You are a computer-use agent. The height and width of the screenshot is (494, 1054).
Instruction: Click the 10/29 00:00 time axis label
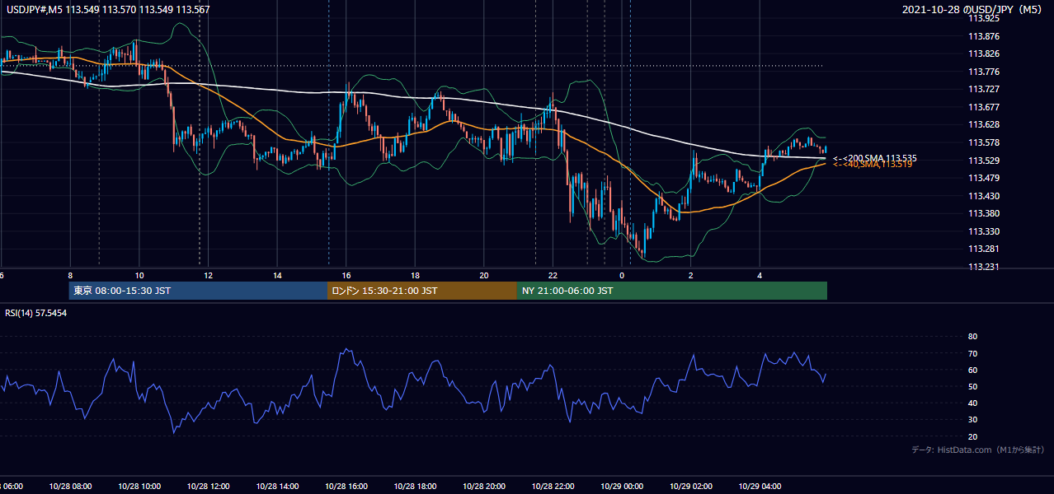coord(622,487)
